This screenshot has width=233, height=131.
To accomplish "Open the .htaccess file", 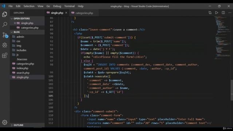I will [22, 59].
